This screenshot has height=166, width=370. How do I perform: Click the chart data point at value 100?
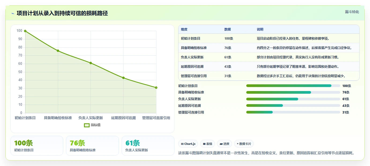click(25, 31)
